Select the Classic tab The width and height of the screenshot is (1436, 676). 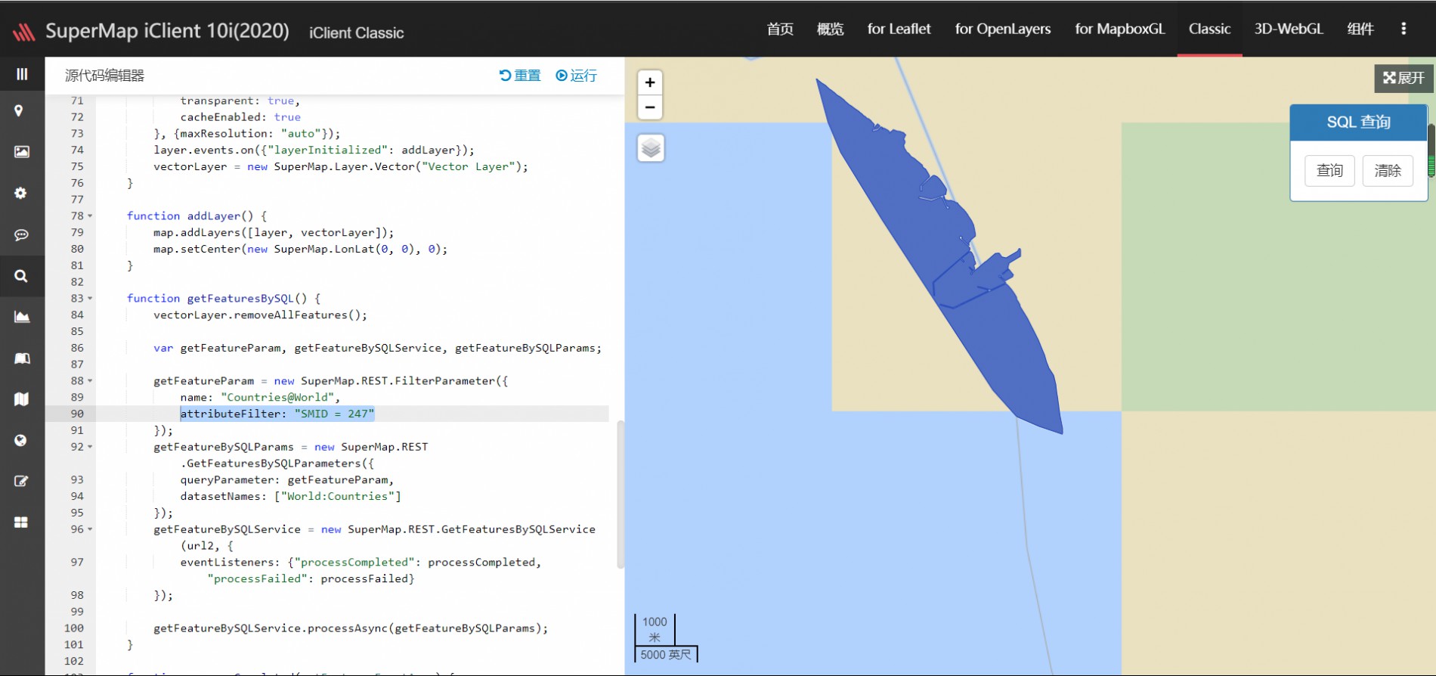tap(1209, 29)
